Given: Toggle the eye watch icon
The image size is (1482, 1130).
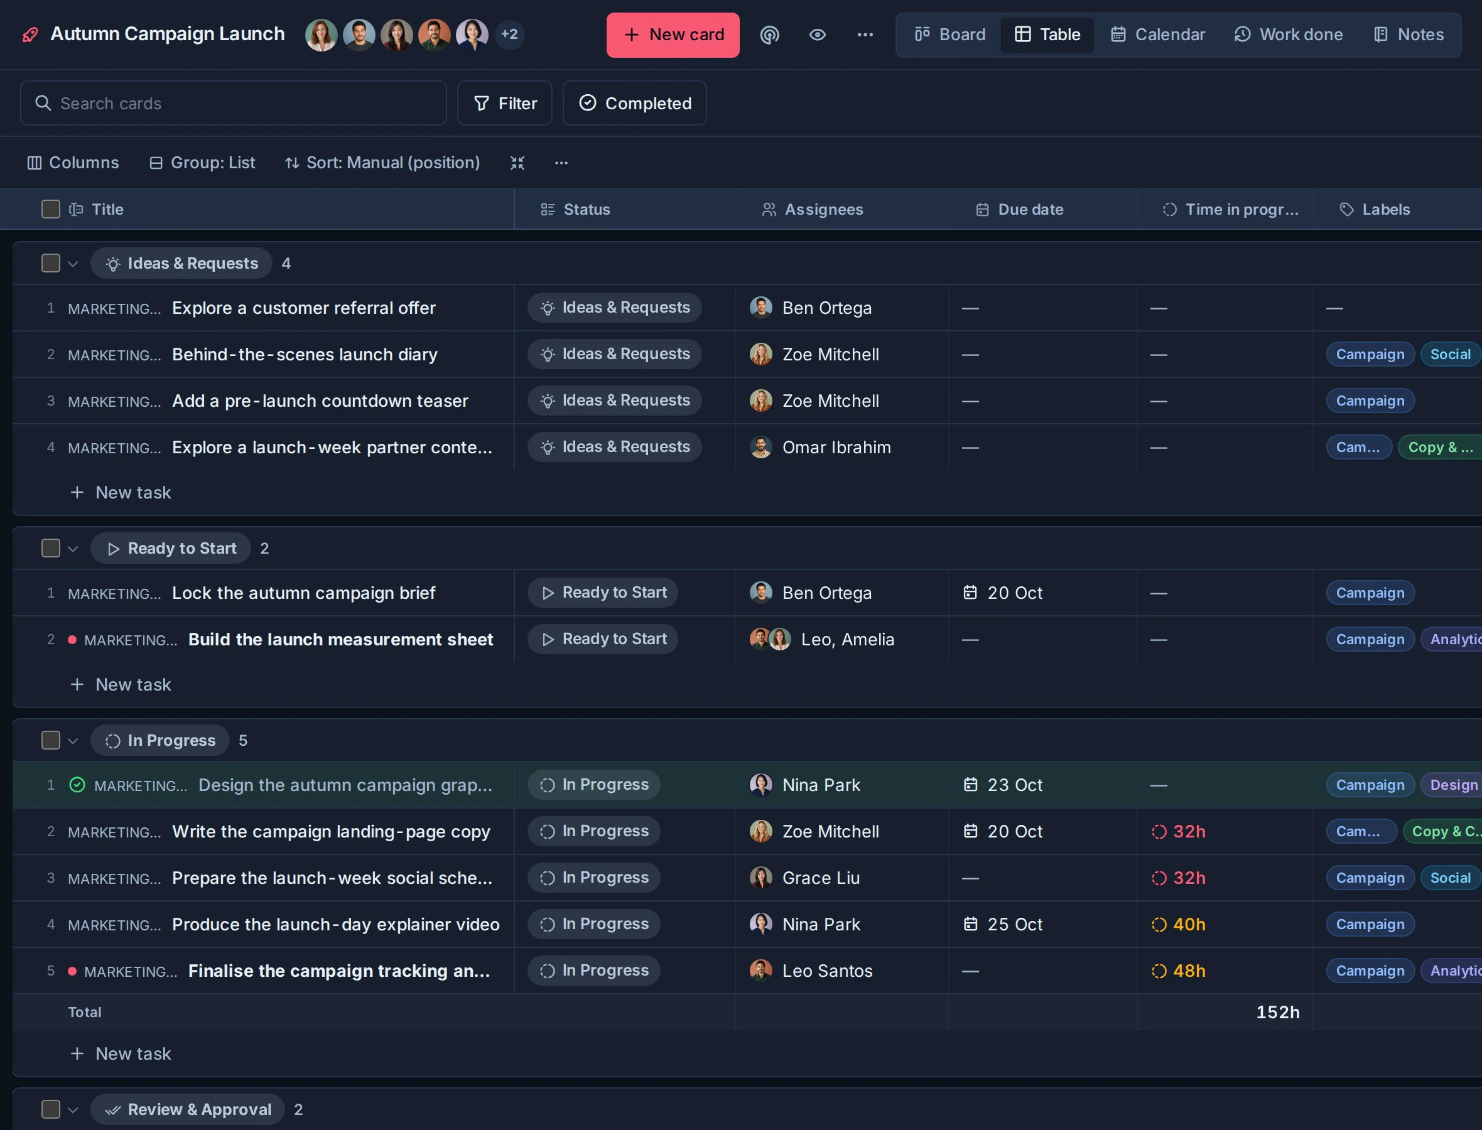Looking at the screenshot, I should coord(818,35).
